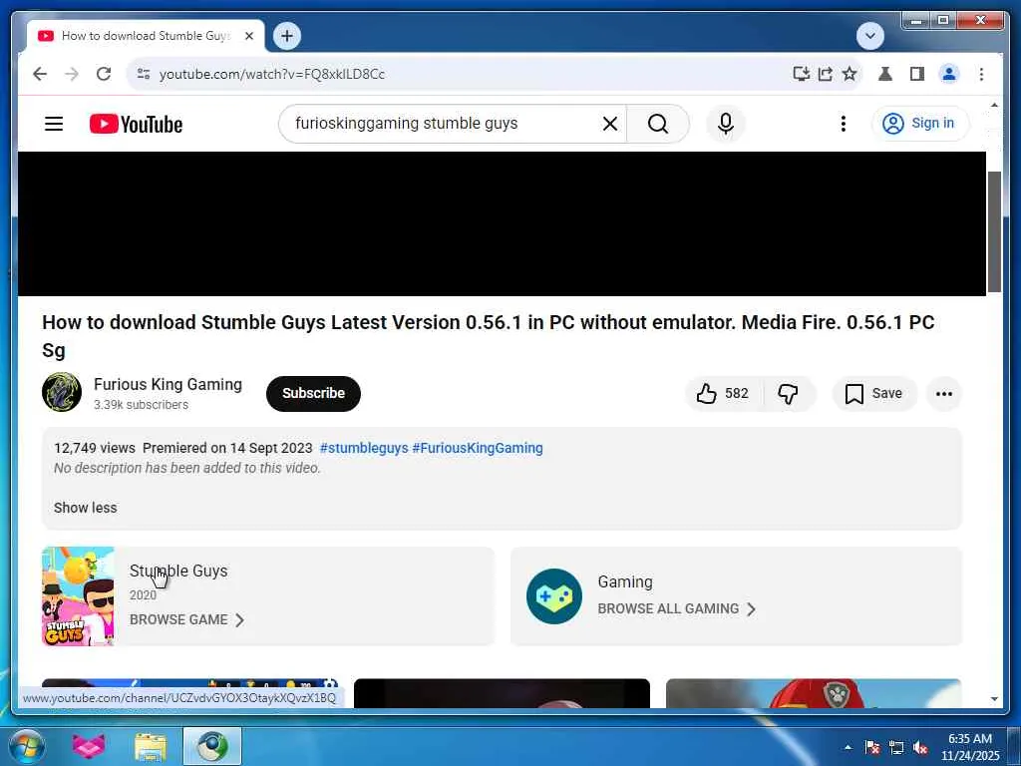The image size is (1021, 766).
Task: Open the tab search dropdown arrow
Action: pyautogui.click(x=870, y=36)
